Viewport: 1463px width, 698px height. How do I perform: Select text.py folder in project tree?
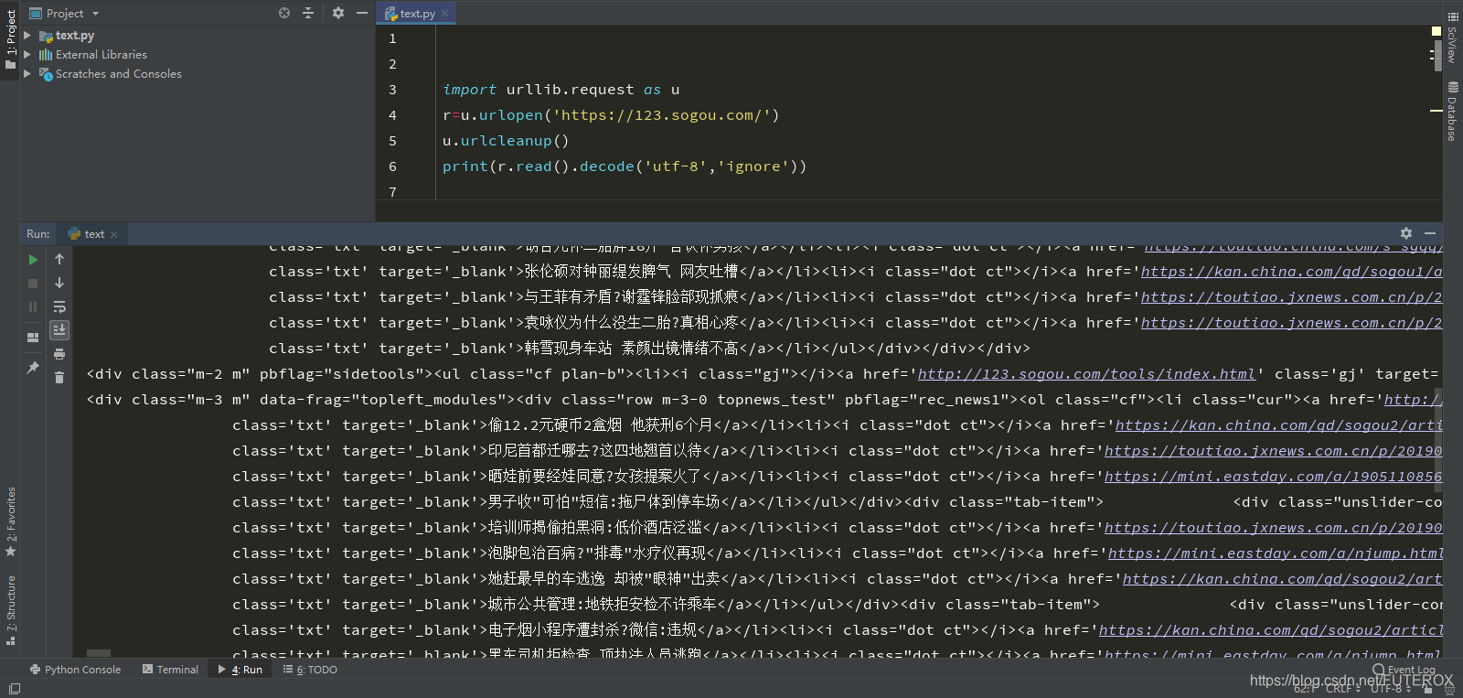coord(75,36)
